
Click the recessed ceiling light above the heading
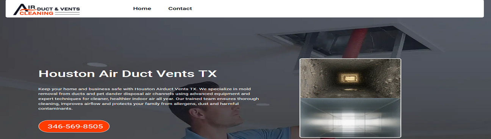tap(97, 64)
